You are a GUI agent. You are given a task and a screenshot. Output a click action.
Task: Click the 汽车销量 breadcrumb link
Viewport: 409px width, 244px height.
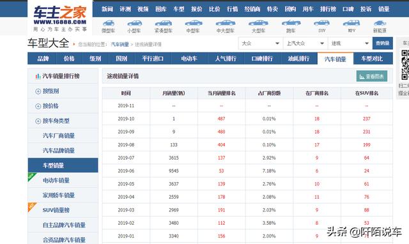(x=120, y=44)
